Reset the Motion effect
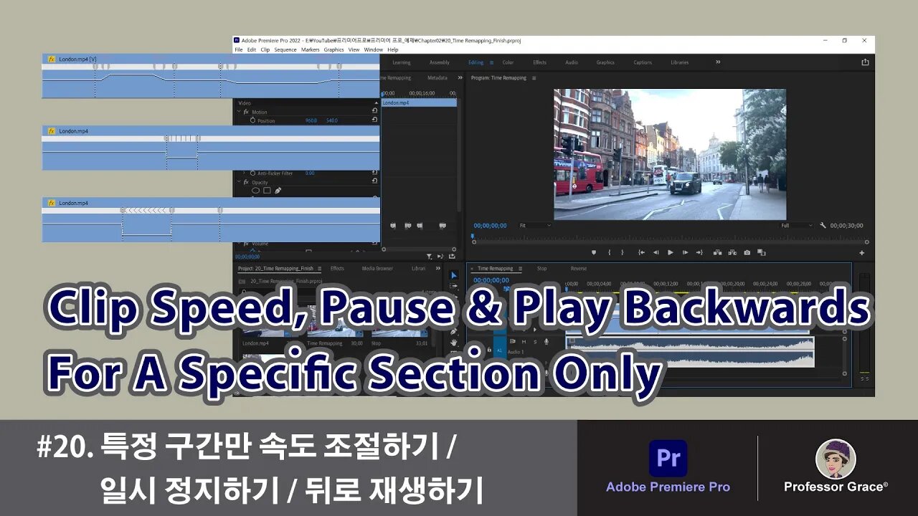918x516 pixels. click(x=374, y=110)
